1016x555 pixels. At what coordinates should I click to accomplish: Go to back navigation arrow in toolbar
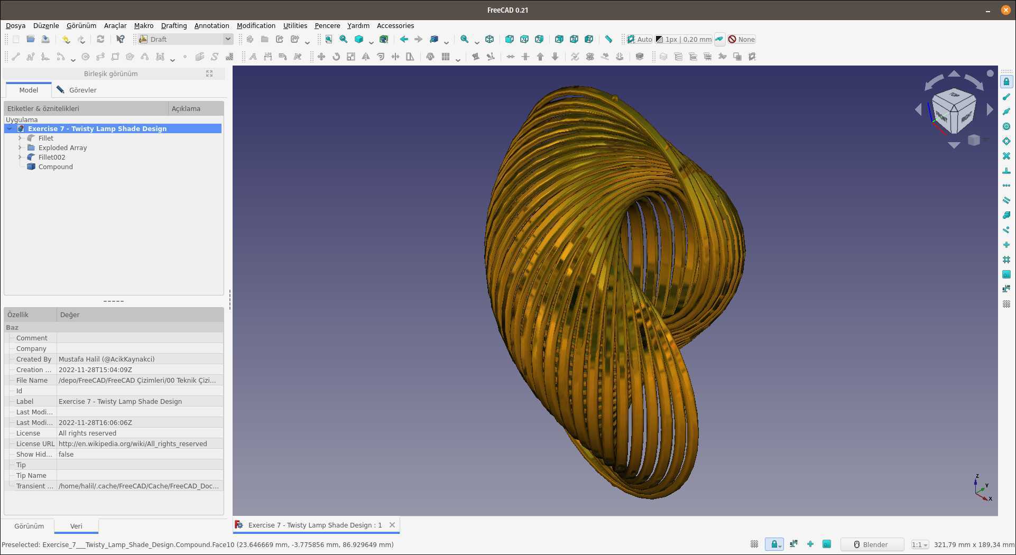[x=404, y=39]
